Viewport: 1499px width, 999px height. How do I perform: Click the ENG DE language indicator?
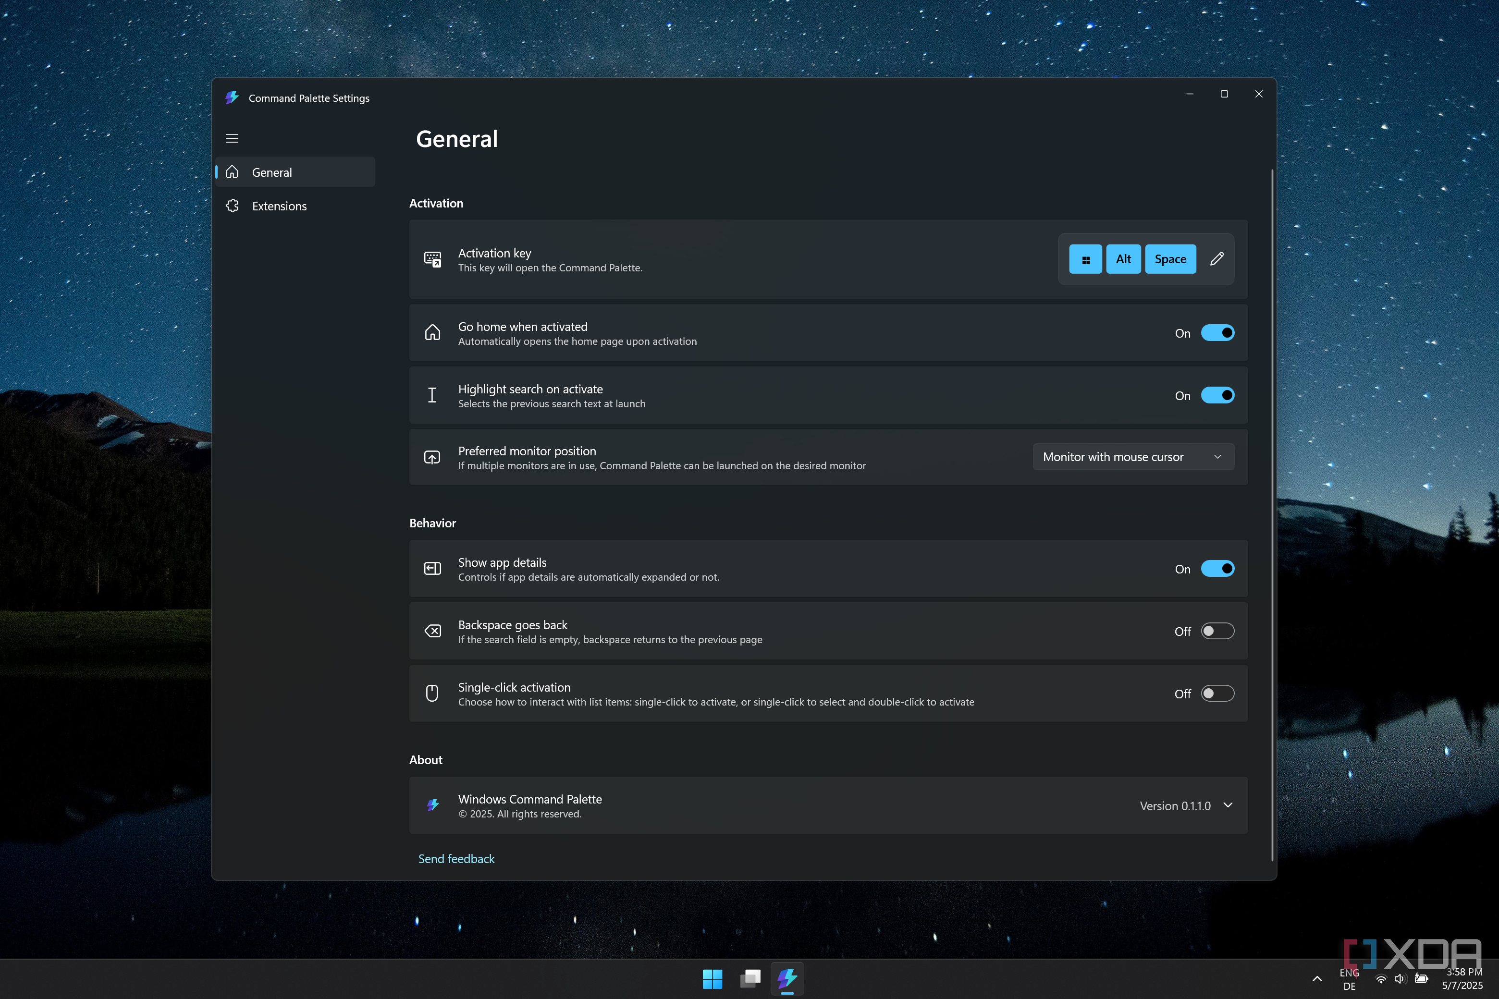click(x=1349, y=979)
